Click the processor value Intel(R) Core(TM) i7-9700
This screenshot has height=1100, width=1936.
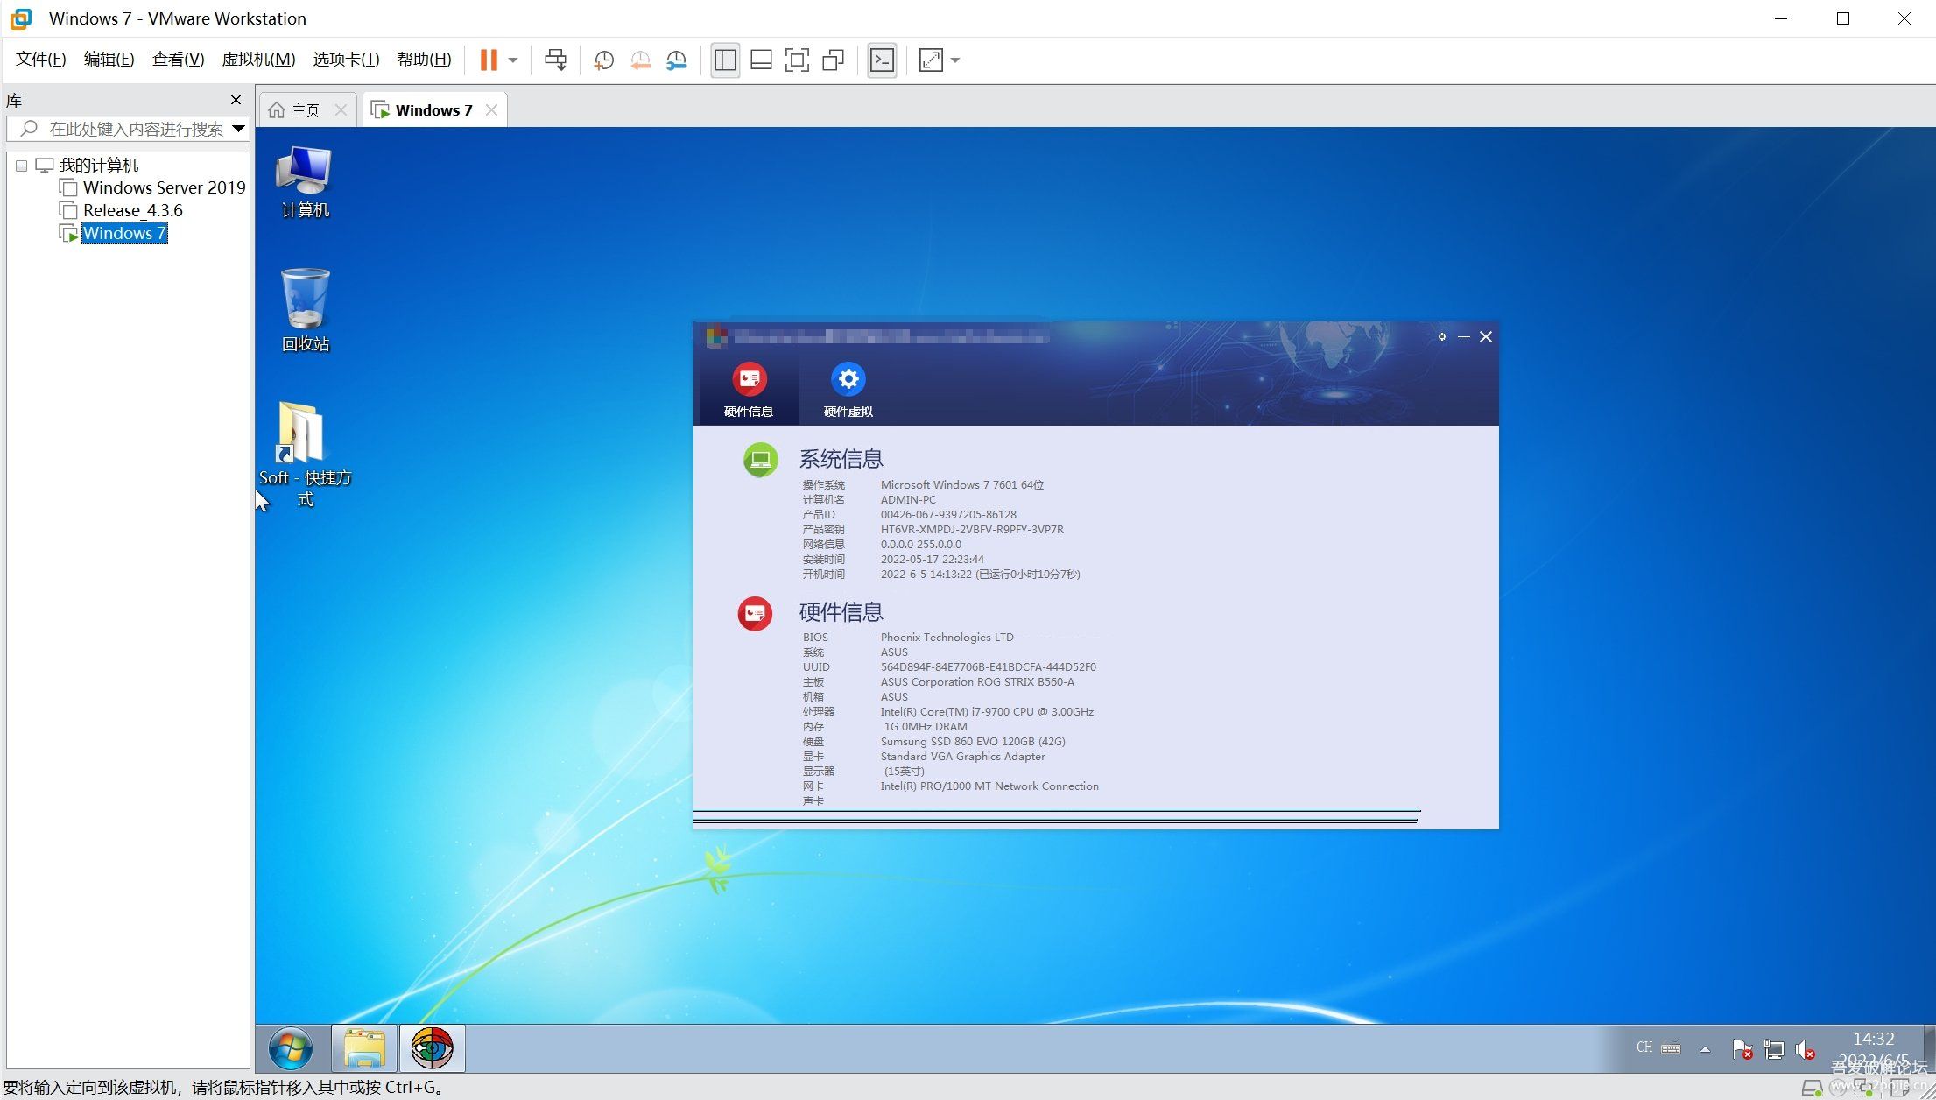pos(987,711)
